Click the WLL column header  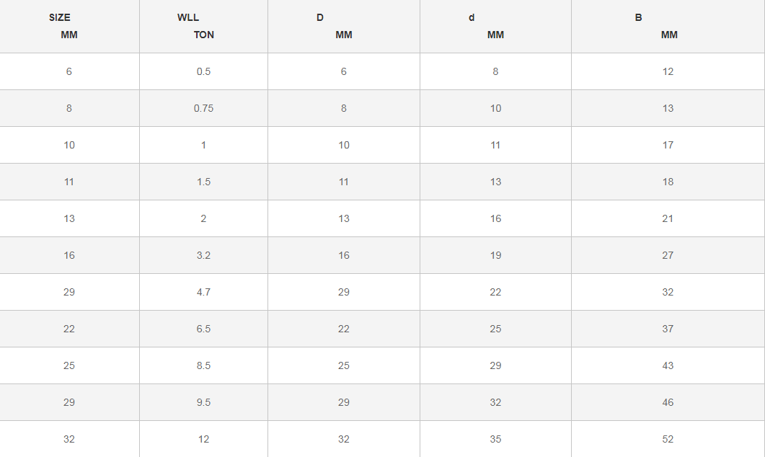click(188, 17)
